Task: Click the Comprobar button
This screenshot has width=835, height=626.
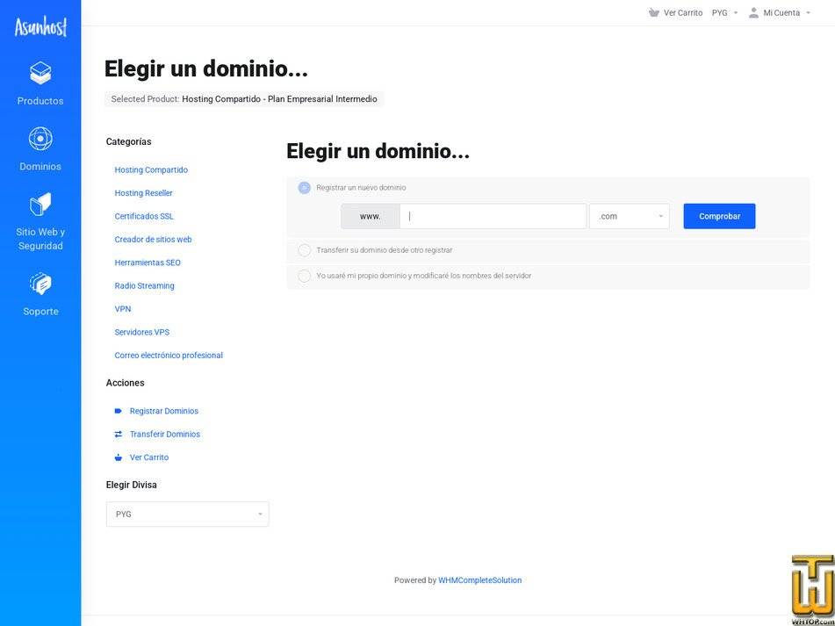Action: pos(718,216)
